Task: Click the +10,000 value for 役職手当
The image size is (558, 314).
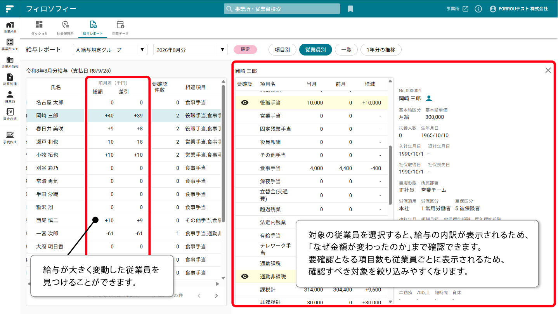Action: click(x=371, y=103)
